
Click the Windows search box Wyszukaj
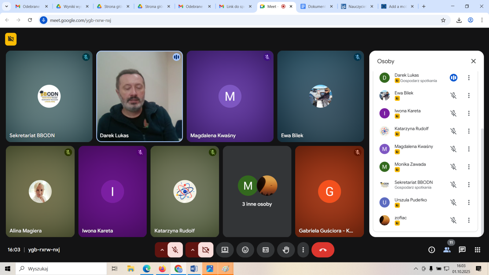pyautogui.click(x=61, y=269)
